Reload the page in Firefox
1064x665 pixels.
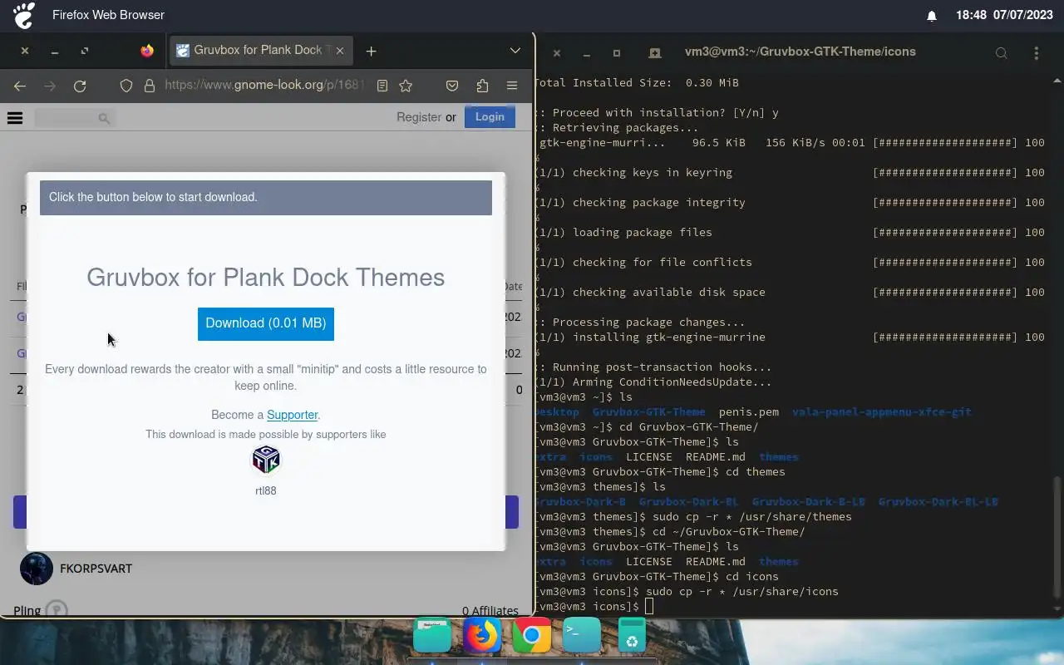80,86
